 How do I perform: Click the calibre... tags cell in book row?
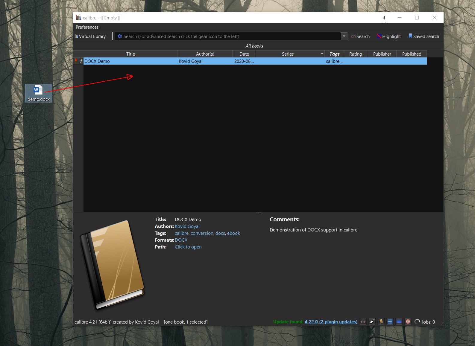pos(334,61)
